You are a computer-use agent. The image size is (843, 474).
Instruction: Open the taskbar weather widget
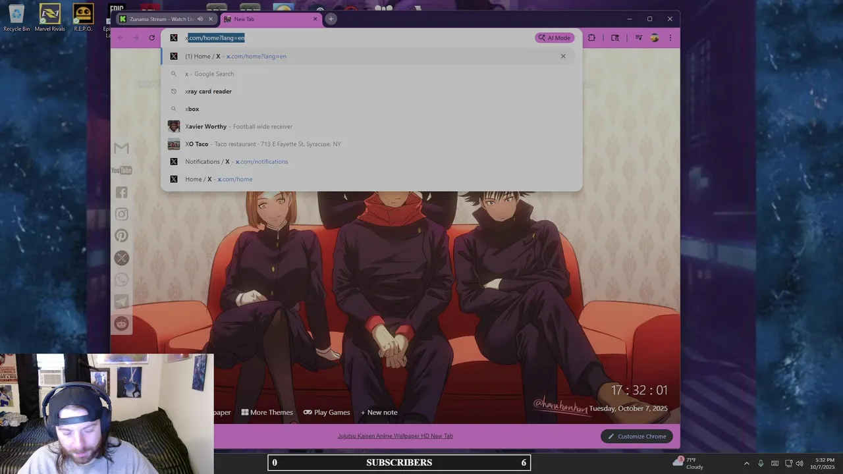point(688,463)
